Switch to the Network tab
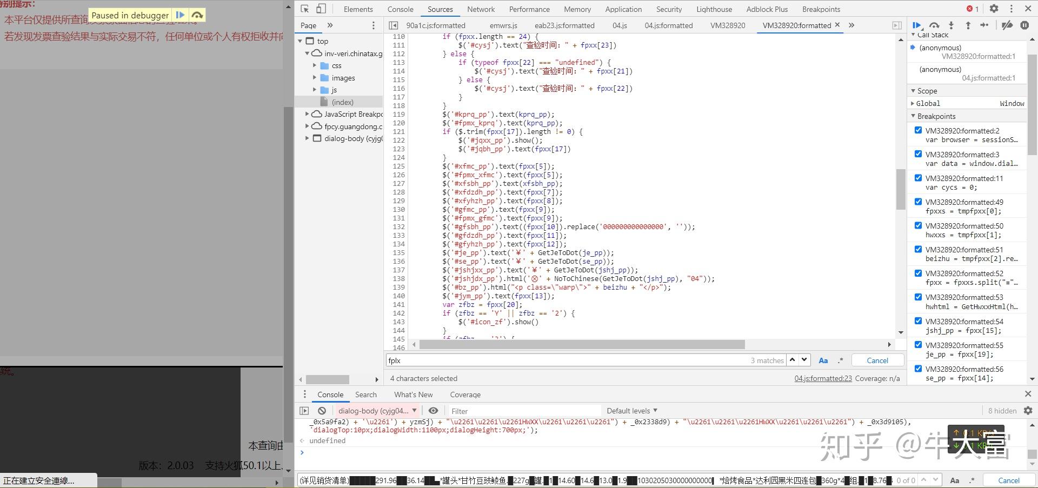The height and width of the screenshot is (488, 1038). [481, 9]
